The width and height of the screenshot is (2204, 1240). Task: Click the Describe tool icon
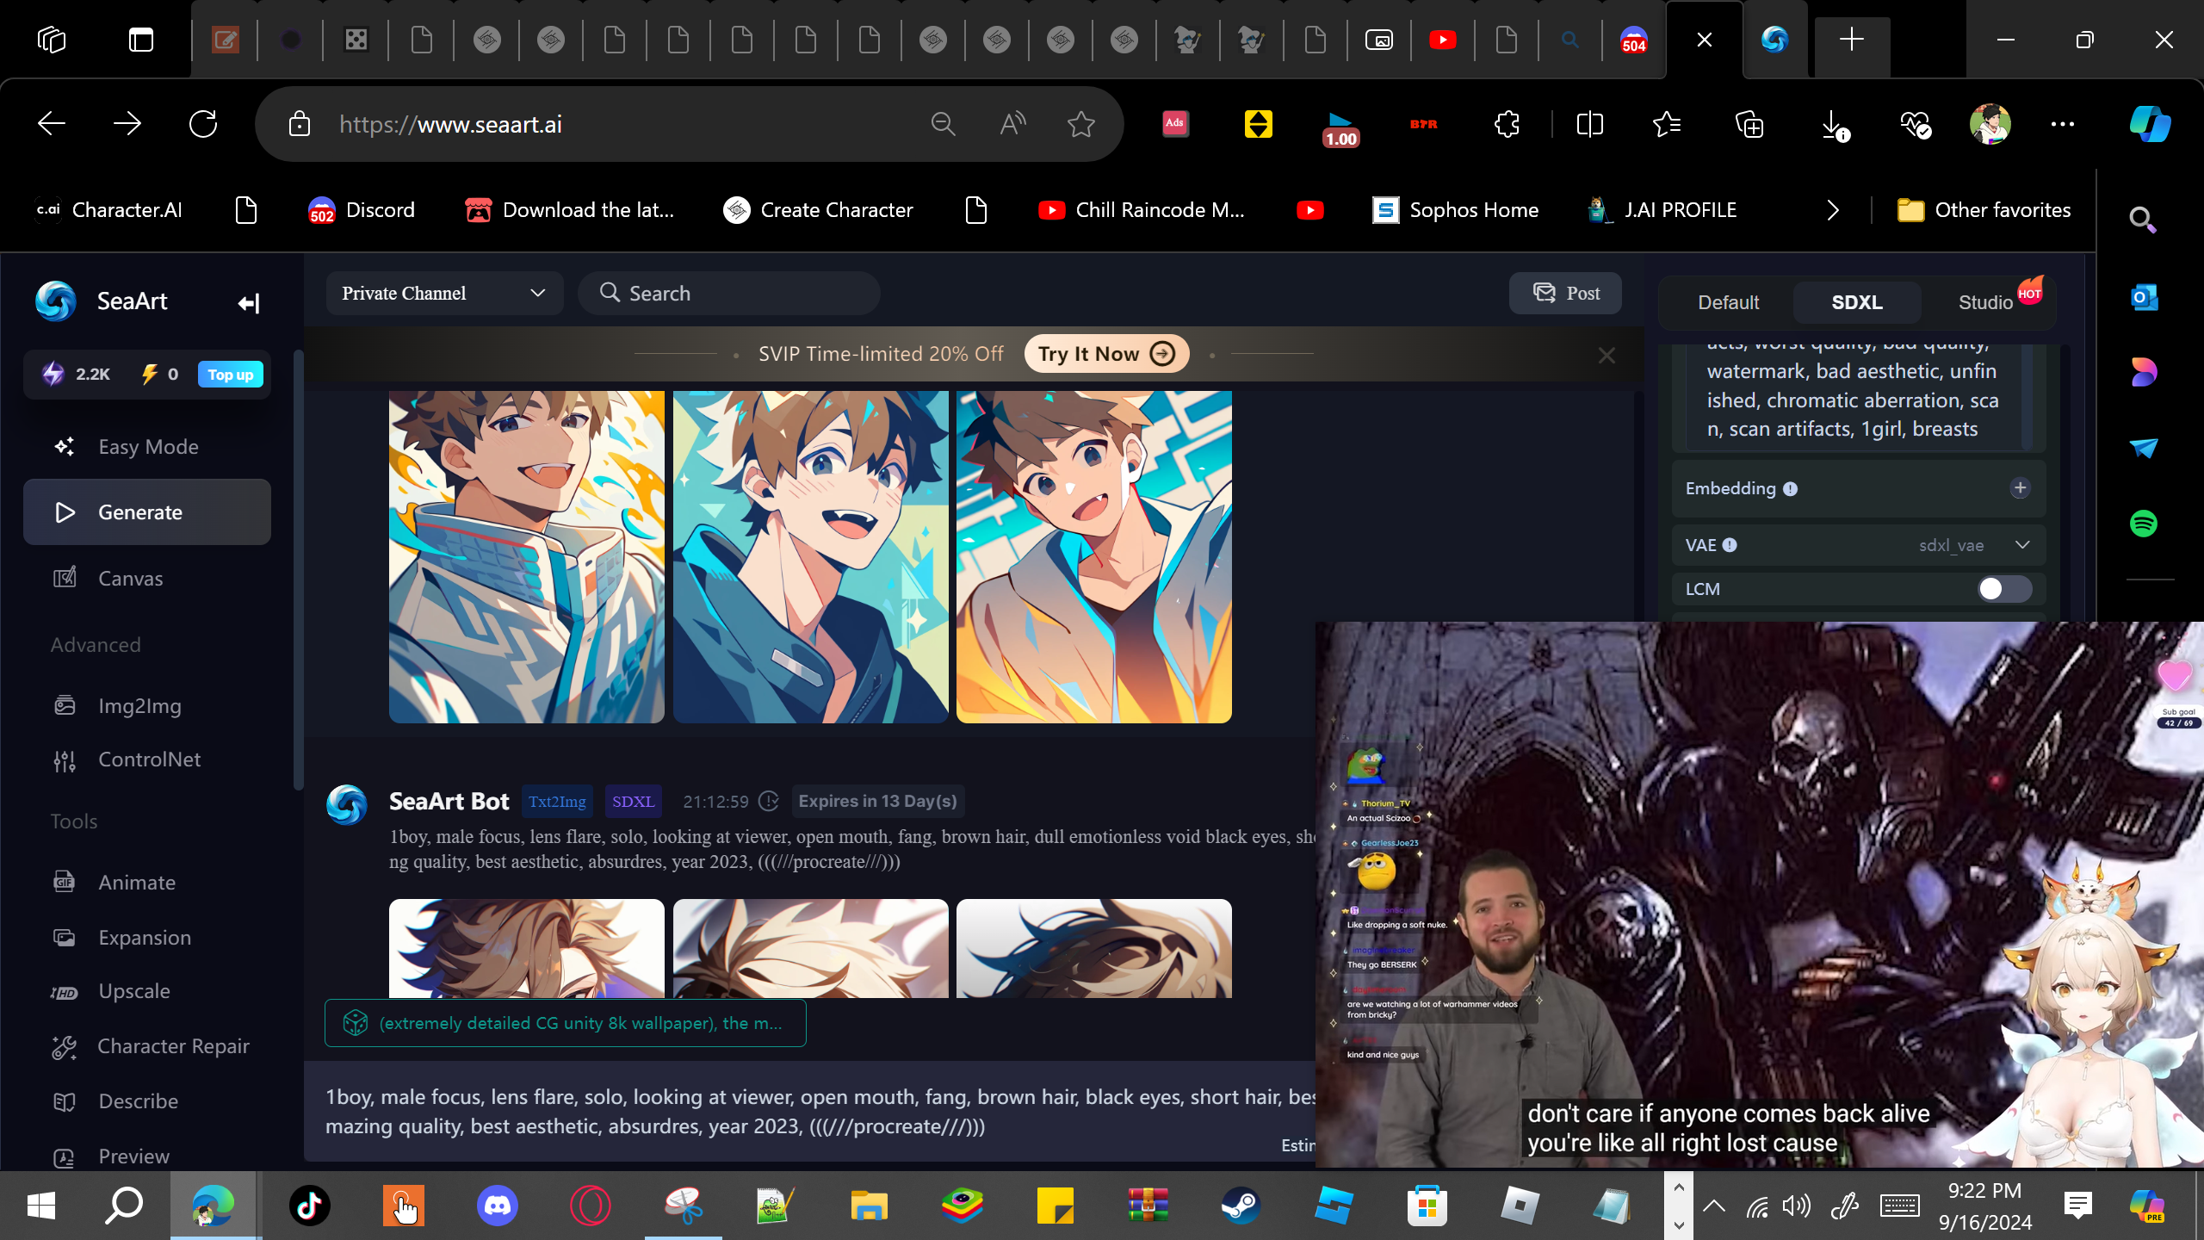[x=65, y=1102]
